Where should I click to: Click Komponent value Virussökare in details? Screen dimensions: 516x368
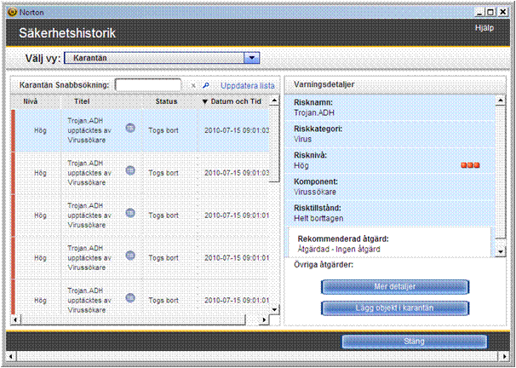tap(315, 192)
